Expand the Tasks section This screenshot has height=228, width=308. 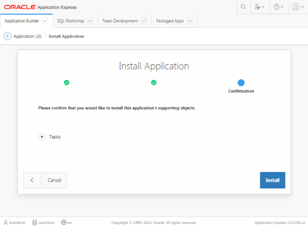42,137
